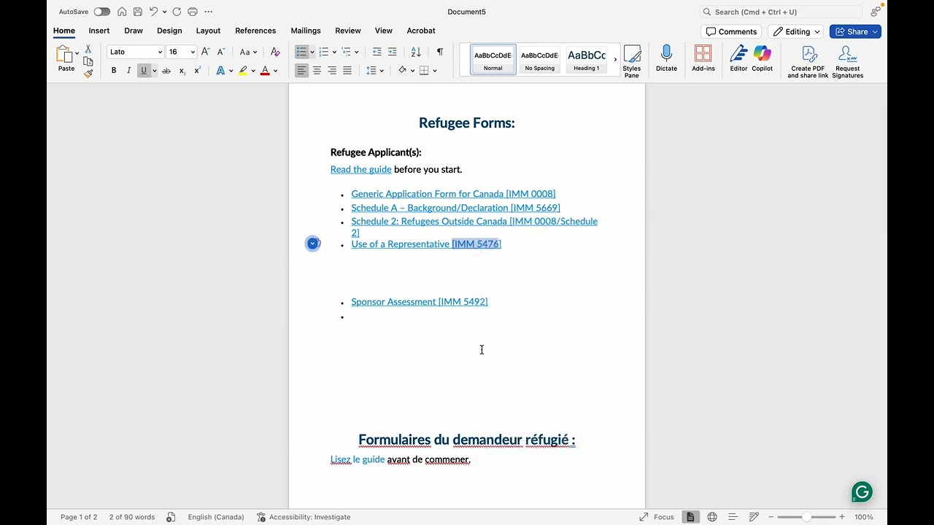The height and width of the screenshot is (525, 934).
Task: Decrease font size with smaller A
Action: tap(221, 52)
